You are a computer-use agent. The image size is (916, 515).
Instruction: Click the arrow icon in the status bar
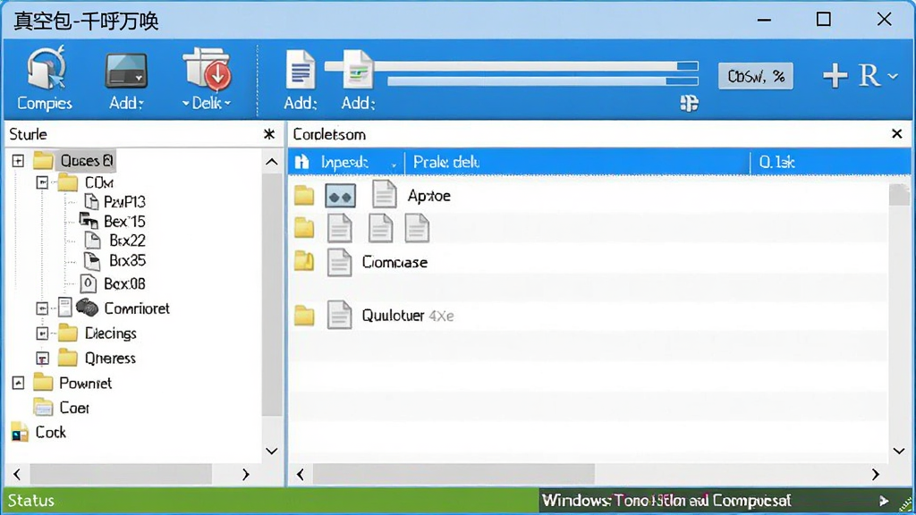[x=884, y=501]
